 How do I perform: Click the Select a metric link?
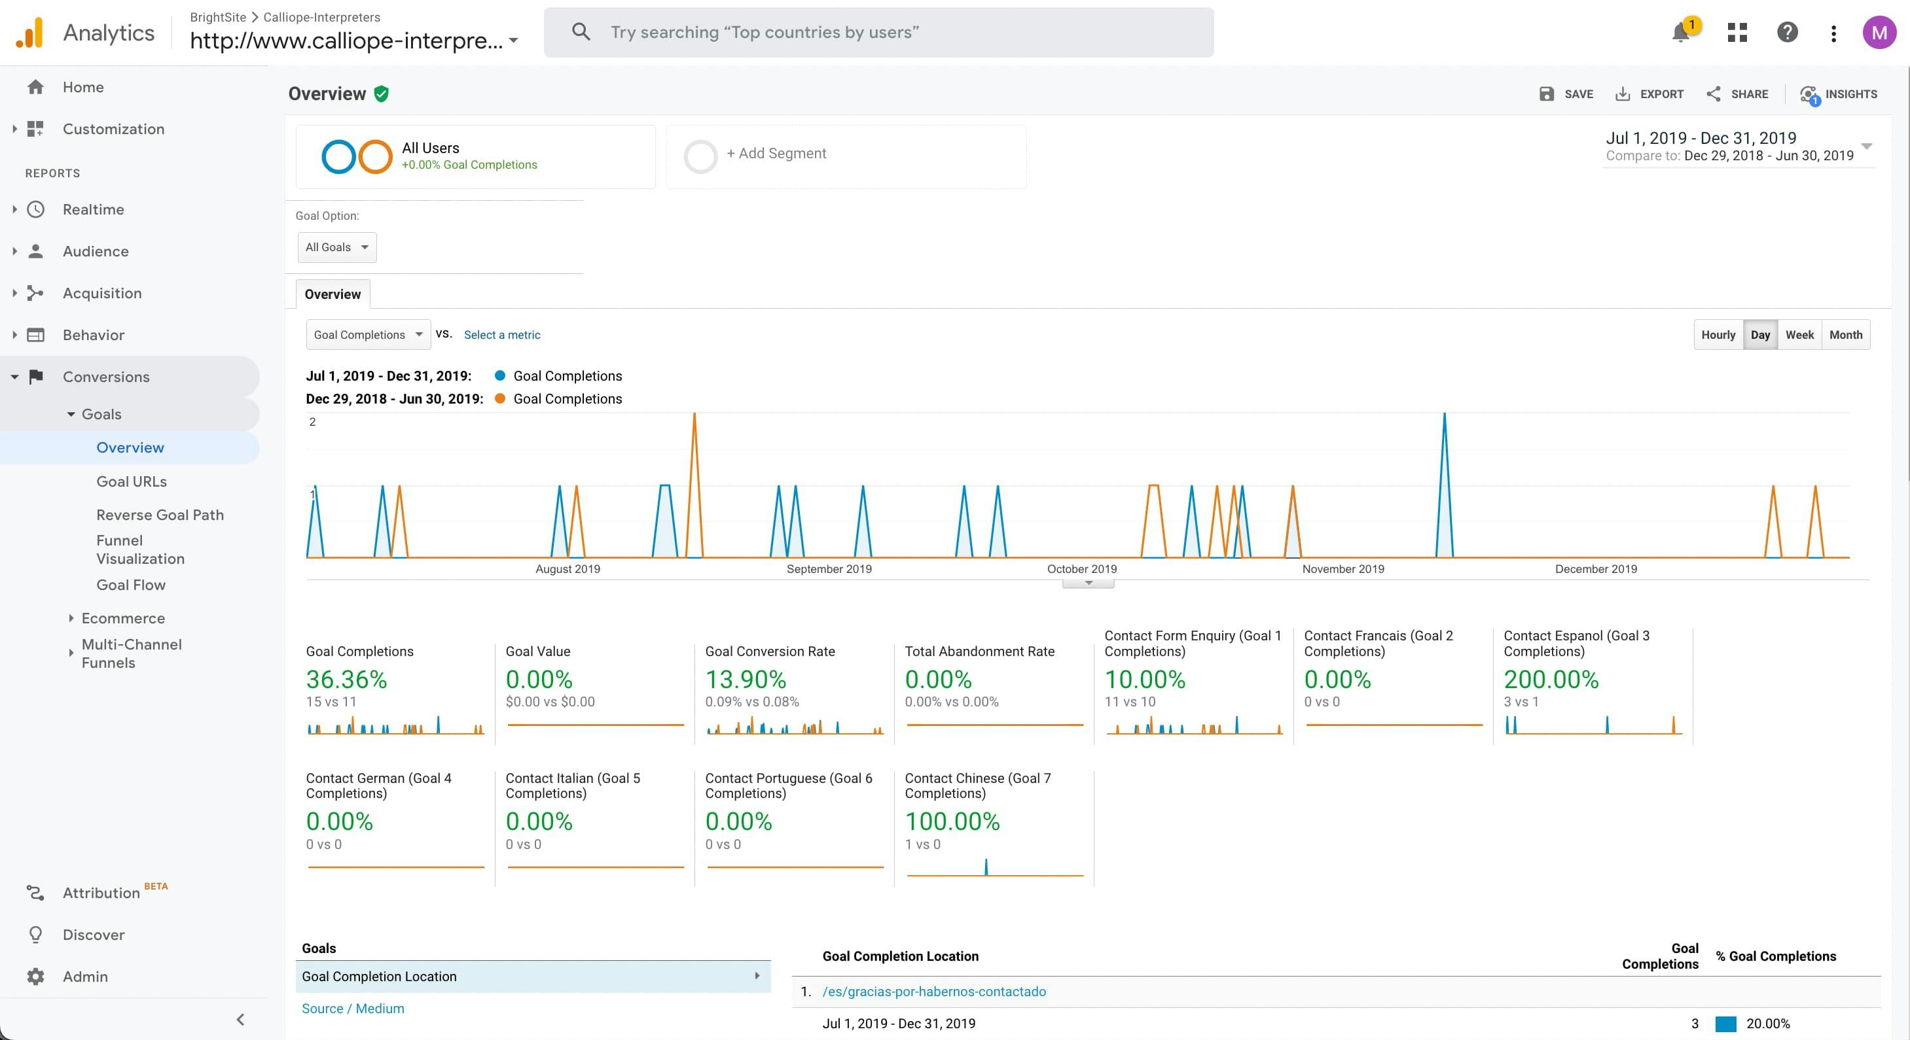pyautogui.click(x=502, y=335)
